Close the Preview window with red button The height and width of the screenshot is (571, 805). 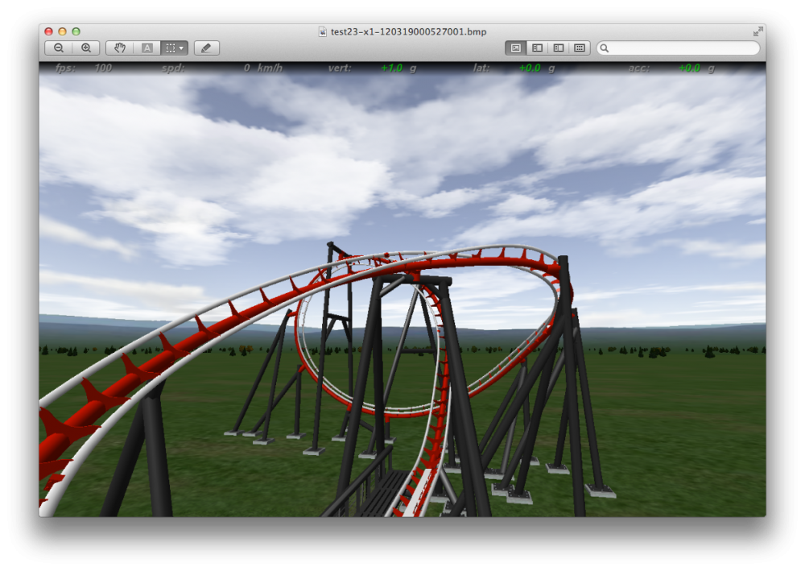(x=48, y=31)
